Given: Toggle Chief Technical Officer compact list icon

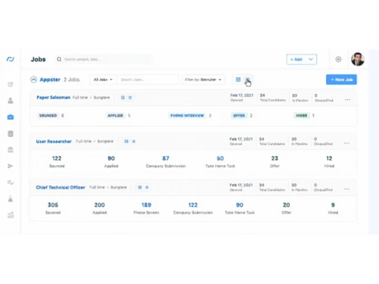Looking at the screenshot, I should coord(147,187).
